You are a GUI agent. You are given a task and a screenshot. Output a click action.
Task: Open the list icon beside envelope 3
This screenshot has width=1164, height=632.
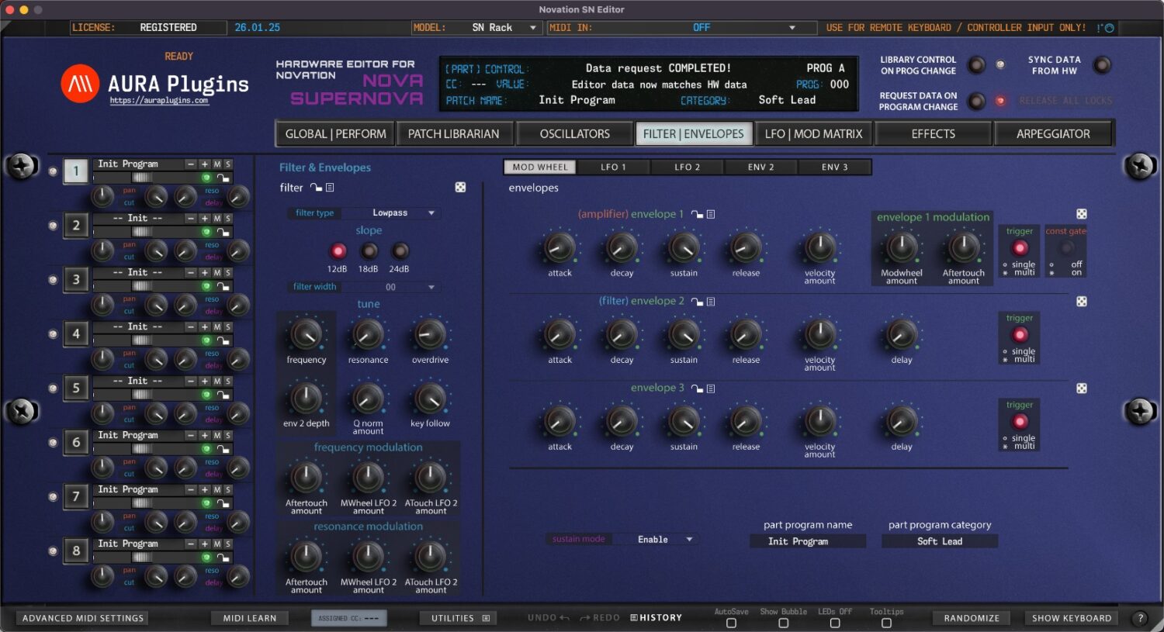[712, 388]
